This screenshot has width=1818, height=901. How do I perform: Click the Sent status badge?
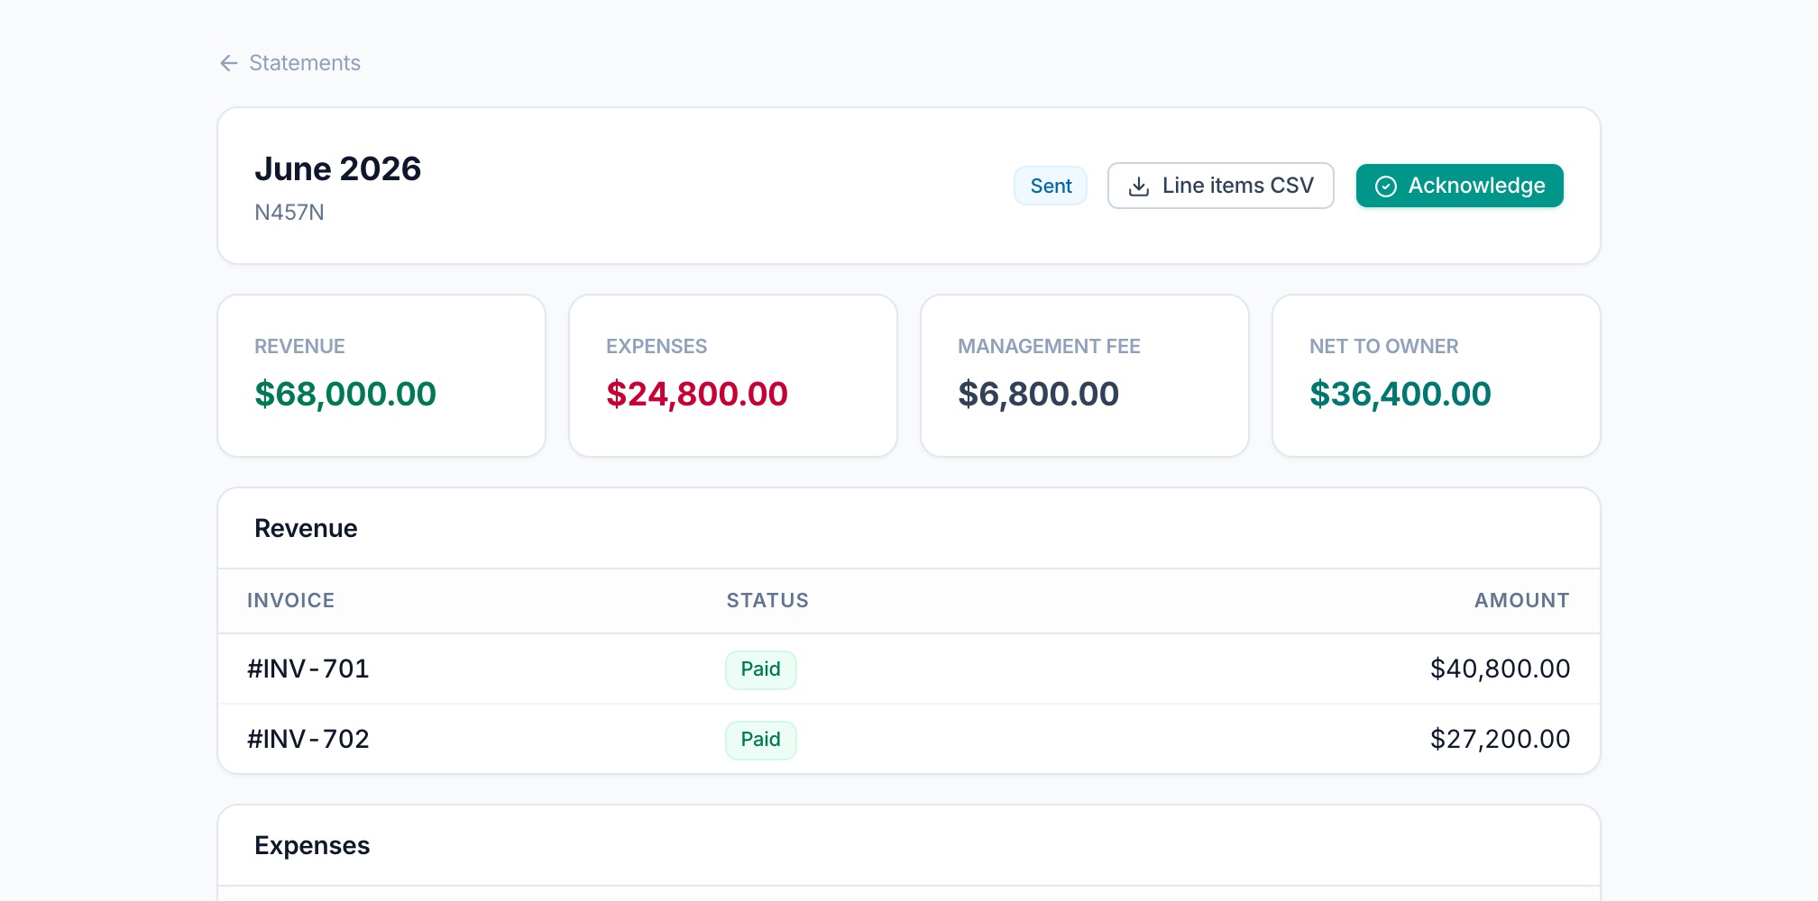tap(1051, 186)
